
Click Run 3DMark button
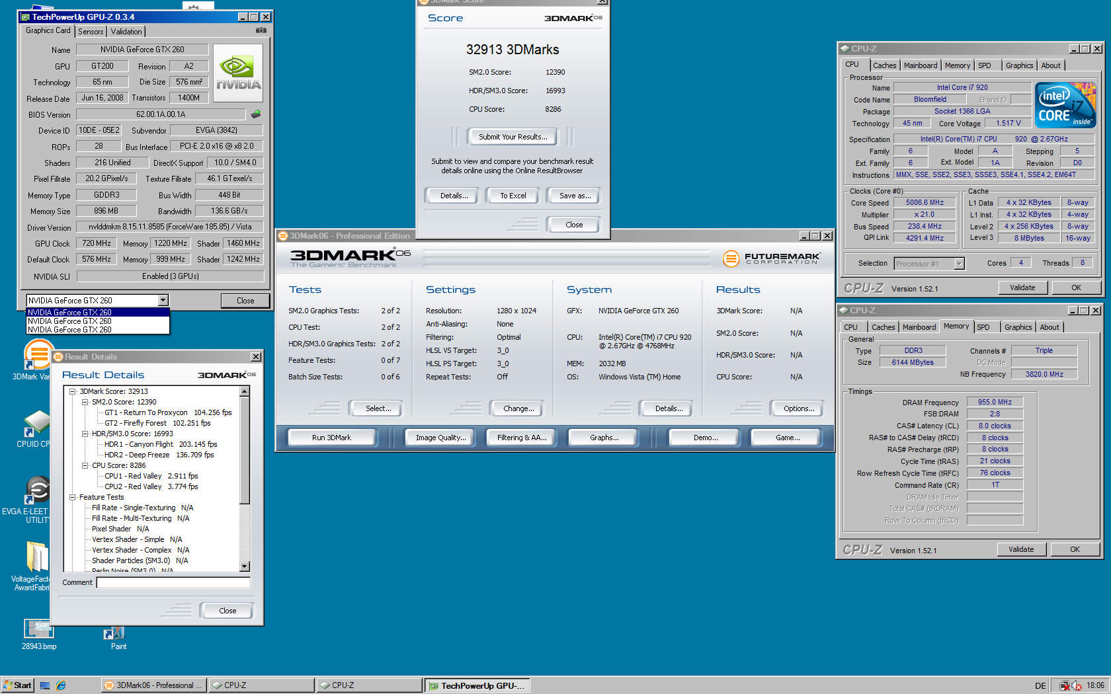point(332,438)
